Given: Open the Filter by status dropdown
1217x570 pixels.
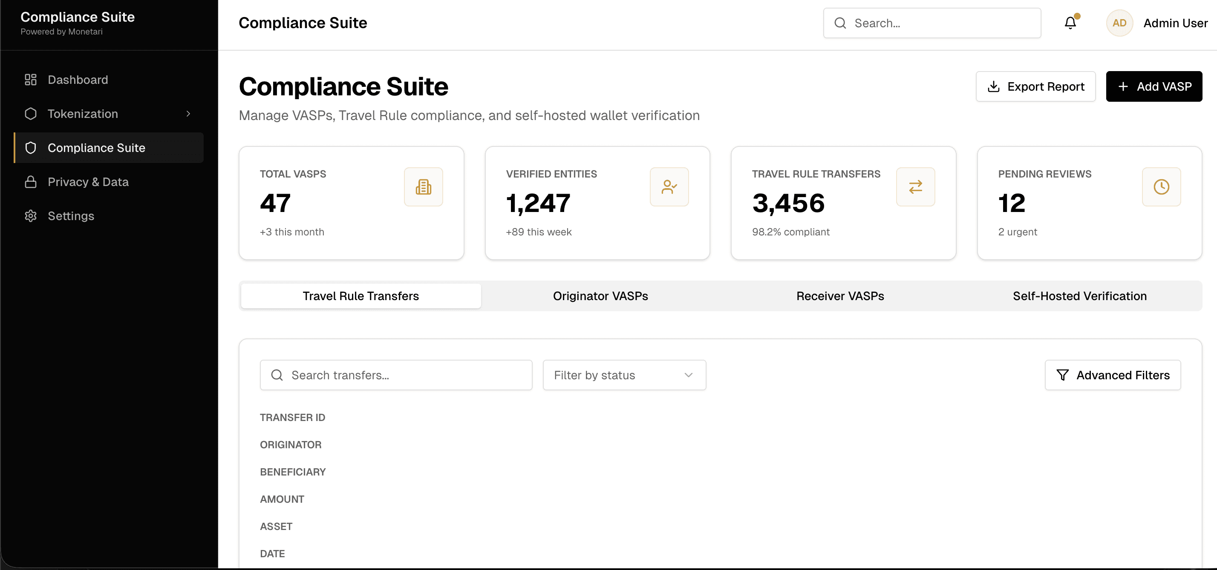Looking at the screenshot, I should click(x=623, y=375).
